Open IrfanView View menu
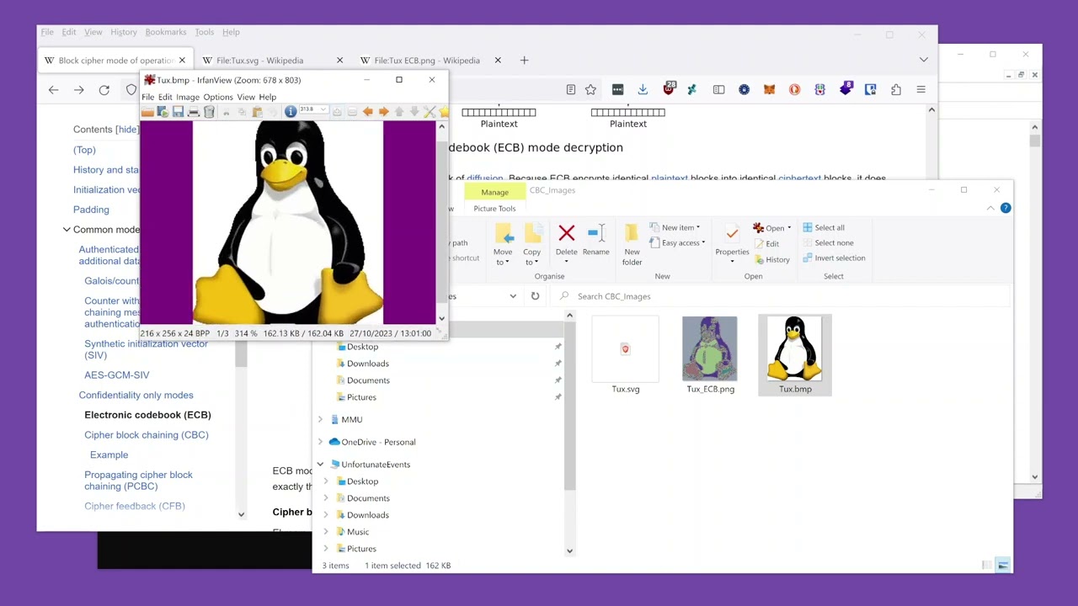The height and width of the screenshot is (606, 1078). pyautogui.click(x=246, y=97)
